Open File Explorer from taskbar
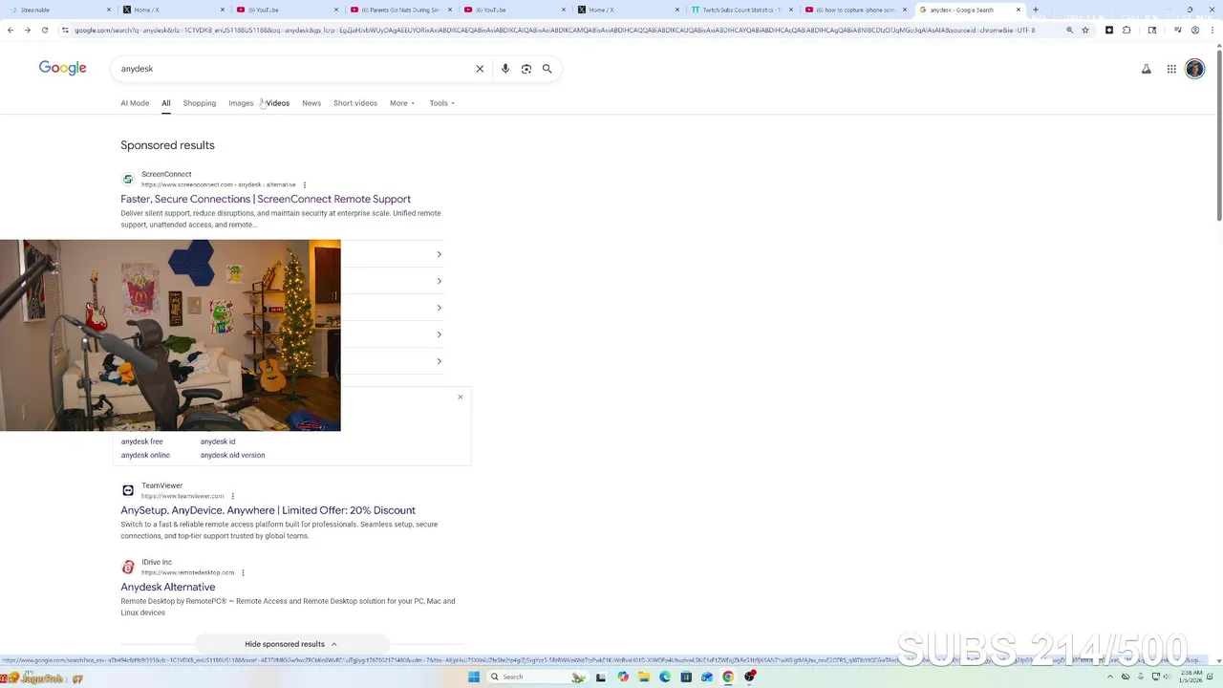Screen dimensions: 1223x688 pos(644,677)
